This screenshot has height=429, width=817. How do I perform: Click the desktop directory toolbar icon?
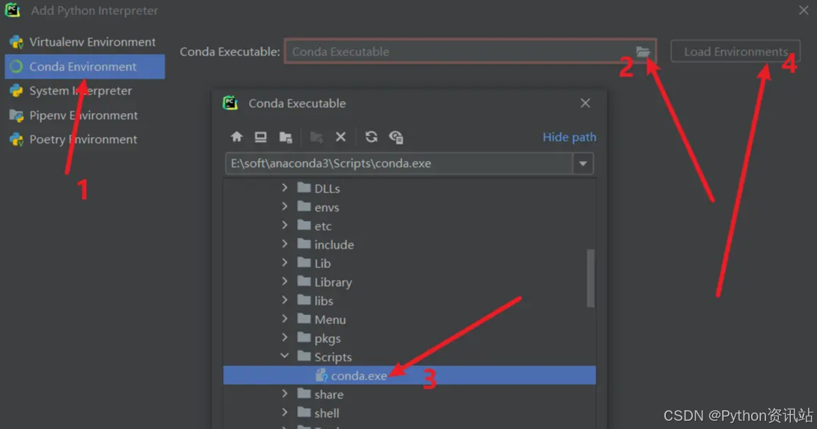(x=260, y=136)
